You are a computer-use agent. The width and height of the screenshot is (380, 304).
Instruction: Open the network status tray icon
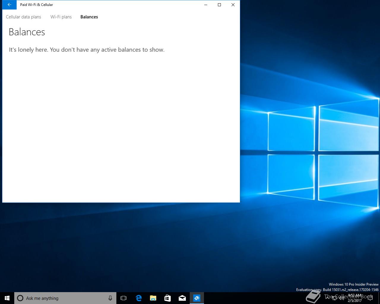click(335, 298)
